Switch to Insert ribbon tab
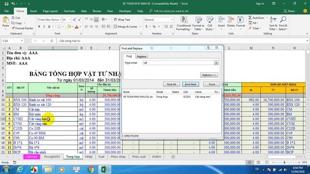Image resolution: width=310 pixels, height=174 pixels. click(x=33, y=11)
